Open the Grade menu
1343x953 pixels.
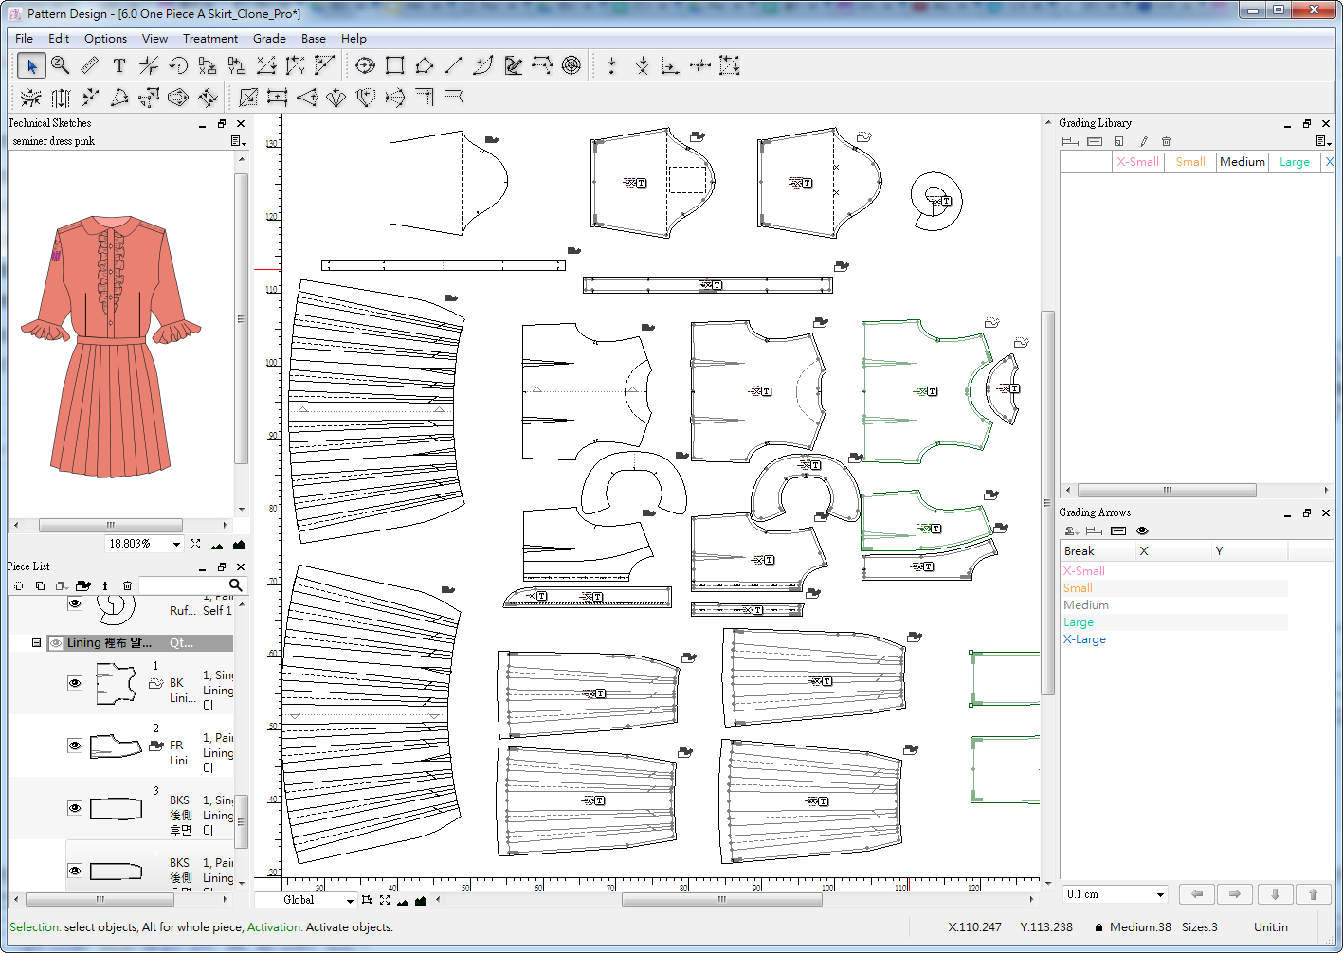(269, 39)
